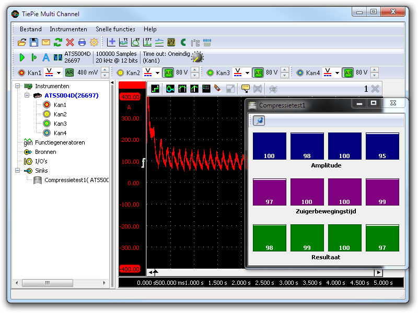Open a Yt graph
This screenshot has width=418, height=313.
pos(123,42)
